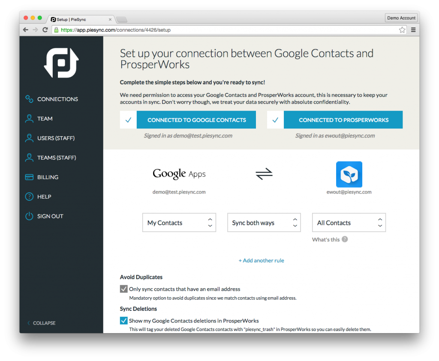Click the Demo Account profile button
The image size is (439, 361).
point(401,18)
